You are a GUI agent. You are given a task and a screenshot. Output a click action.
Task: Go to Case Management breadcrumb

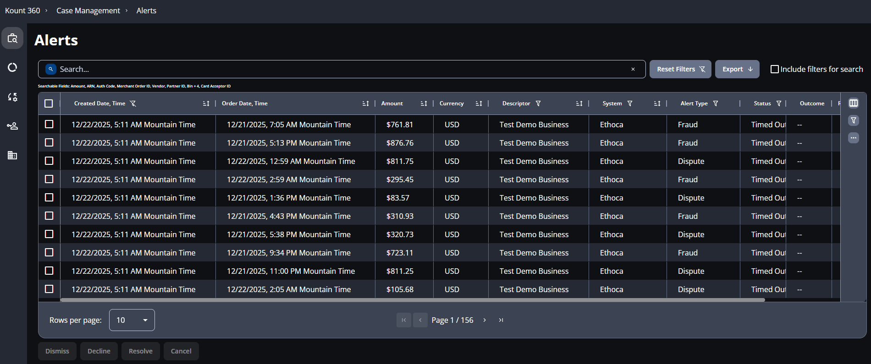click(x=88, y=11)
